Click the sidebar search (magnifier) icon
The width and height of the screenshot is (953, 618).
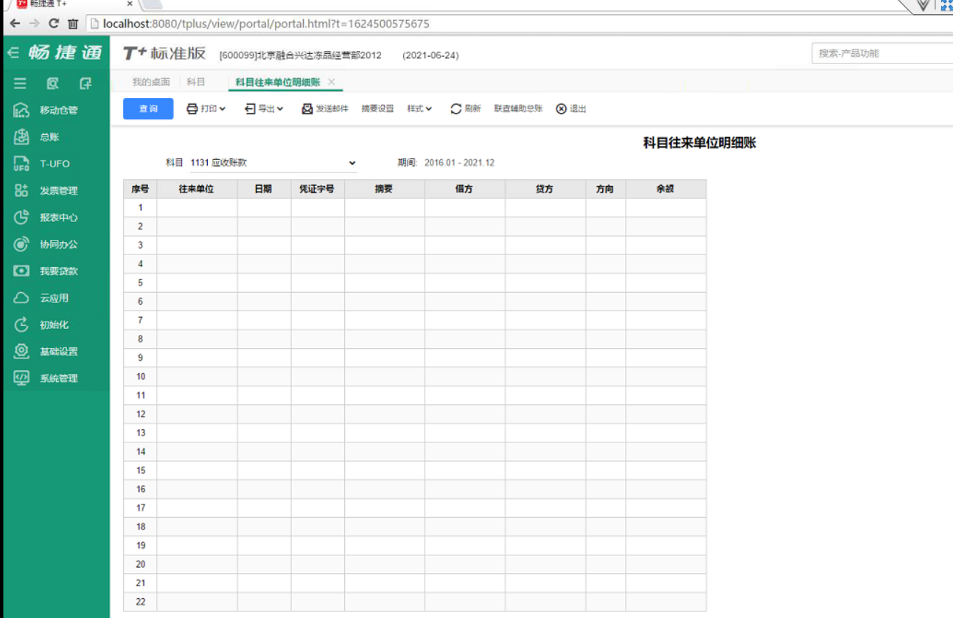[52, 83]
